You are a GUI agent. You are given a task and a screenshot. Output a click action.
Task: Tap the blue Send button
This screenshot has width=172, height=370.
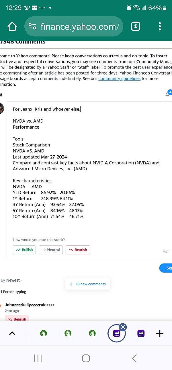click(166, 268)
